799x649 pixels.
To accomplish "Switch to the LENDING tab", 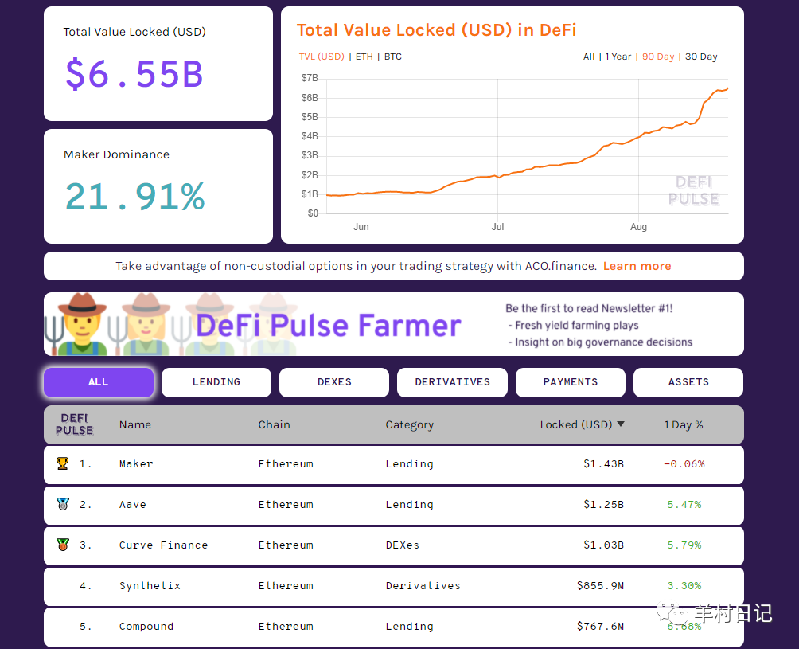I will coord(216,382).
